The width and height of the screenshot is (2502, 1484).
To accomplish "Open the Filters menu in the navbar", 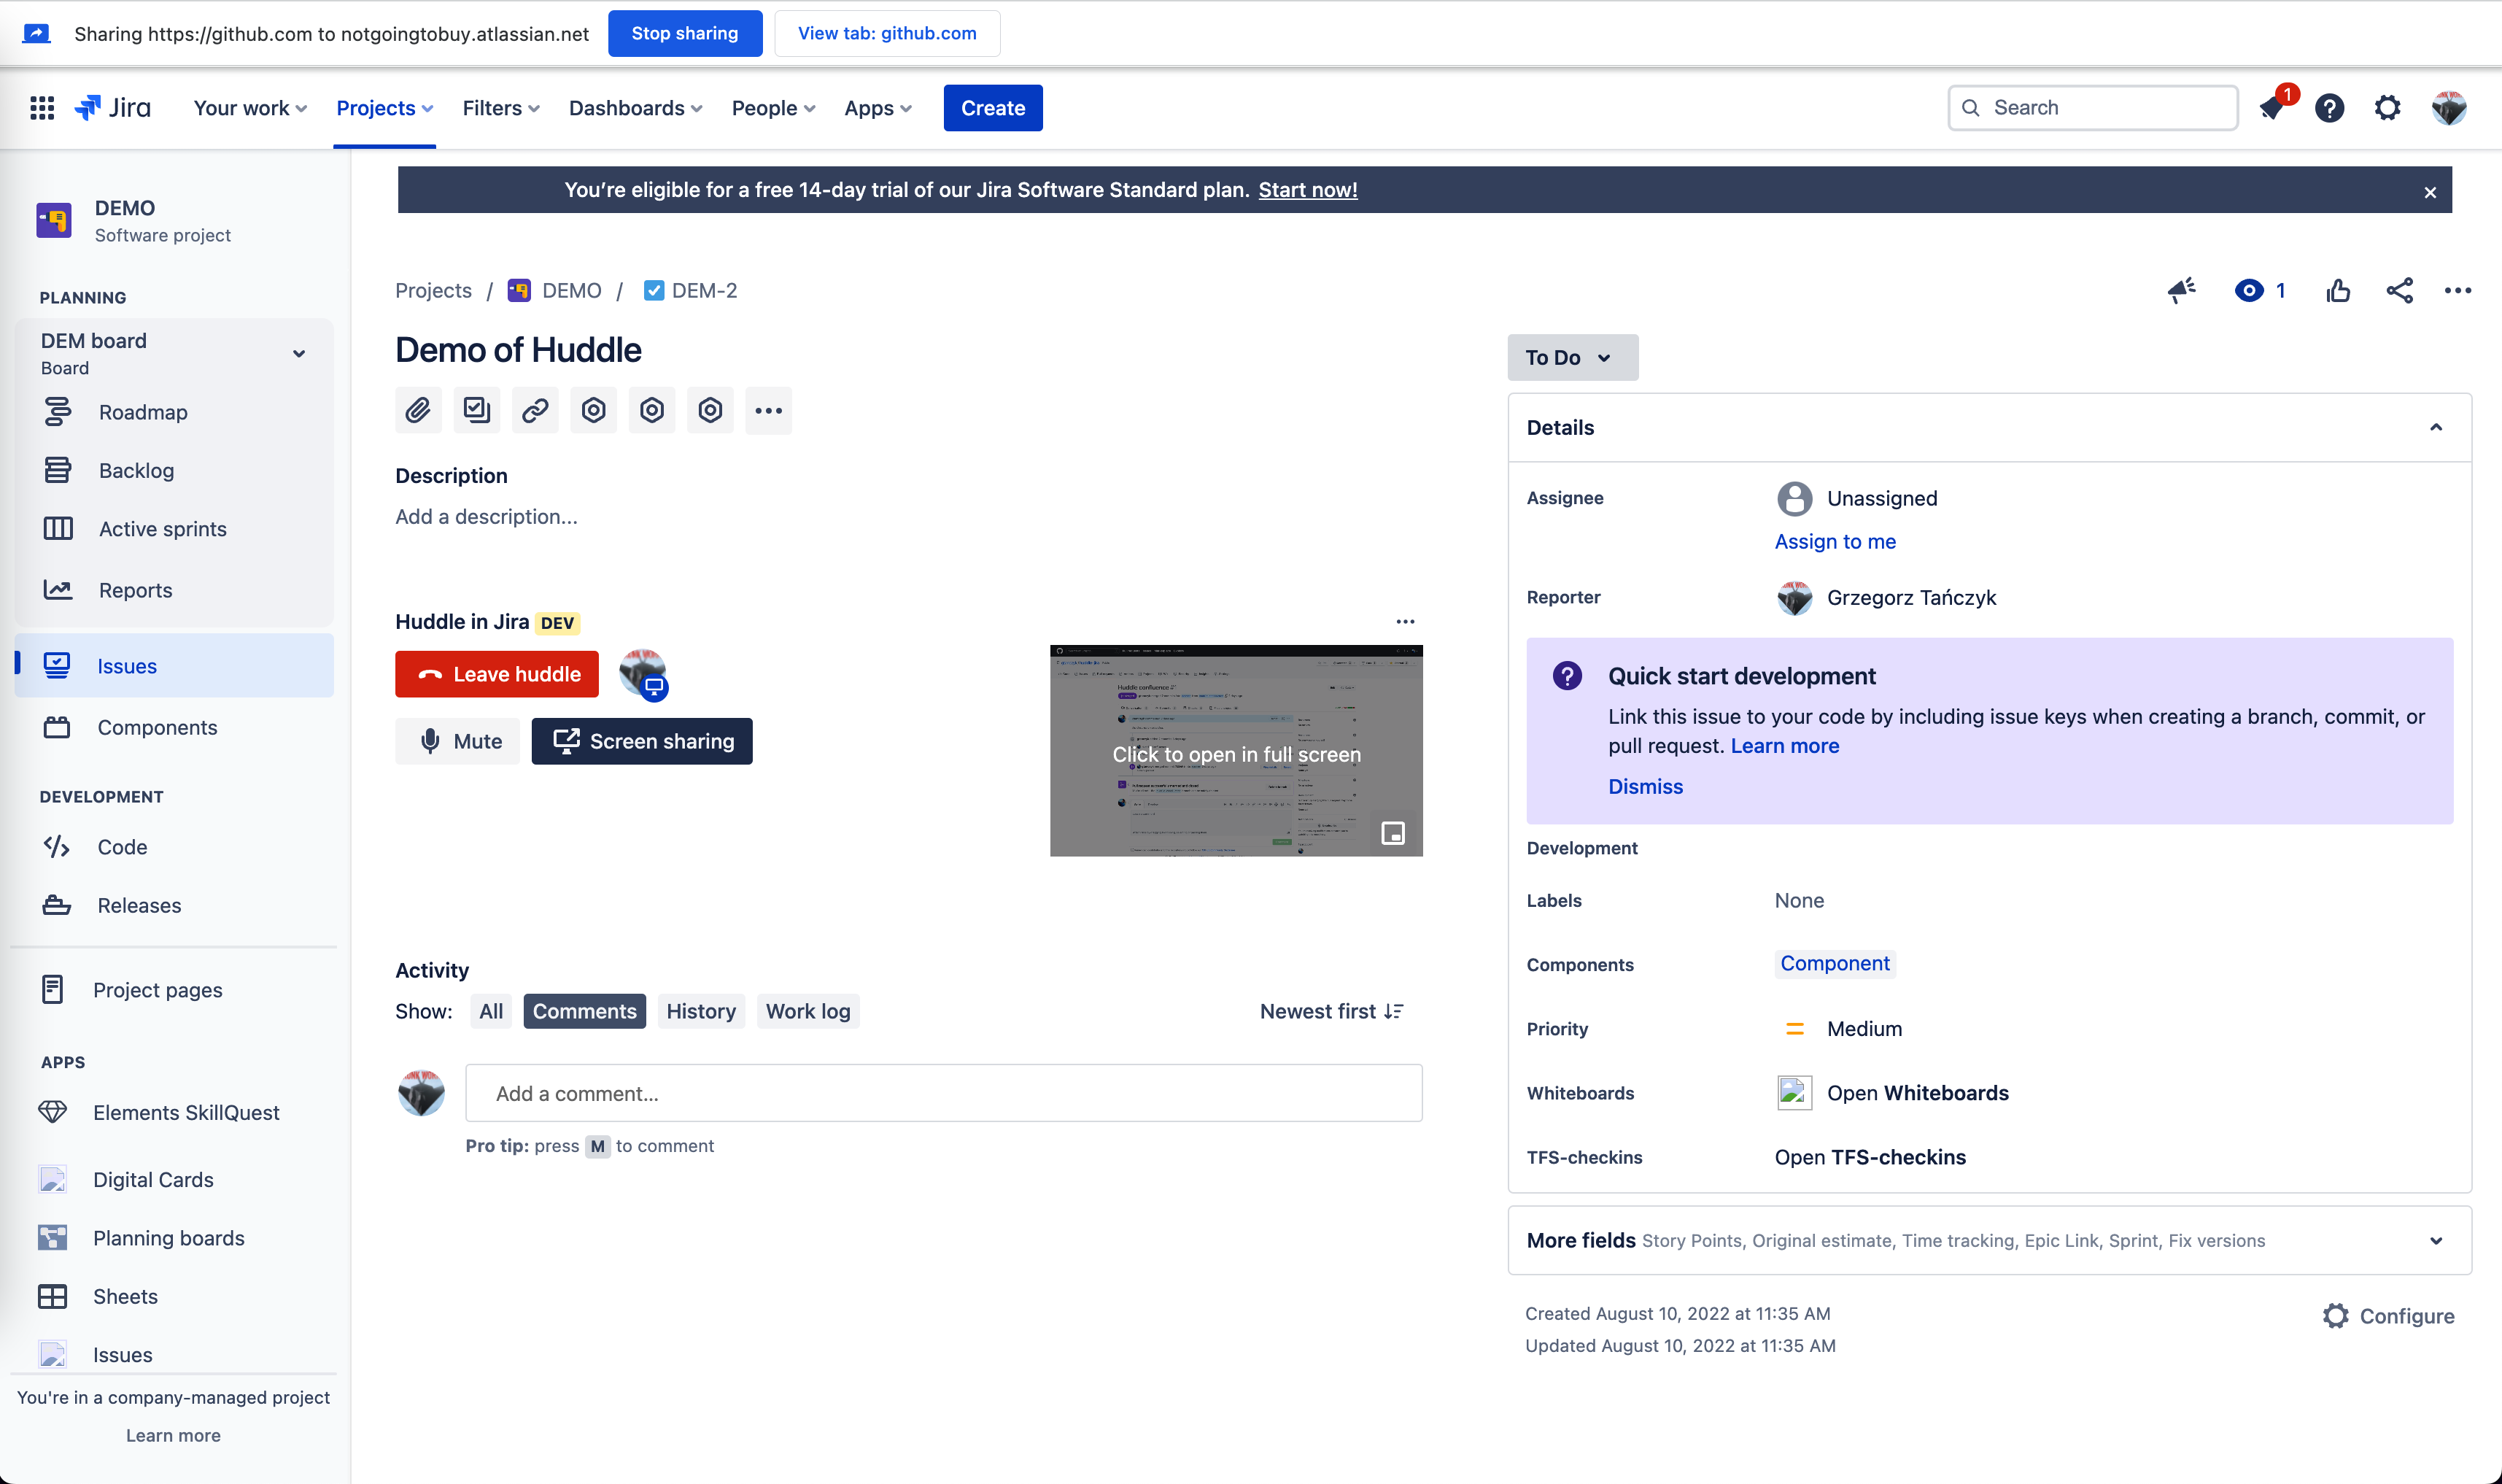I will pyautogui.click(x=500, y=108).
